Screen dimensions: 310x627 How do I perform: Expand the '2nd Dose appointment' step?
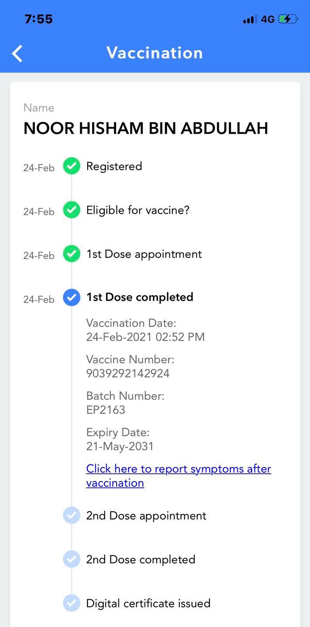[x=146, y=516]
